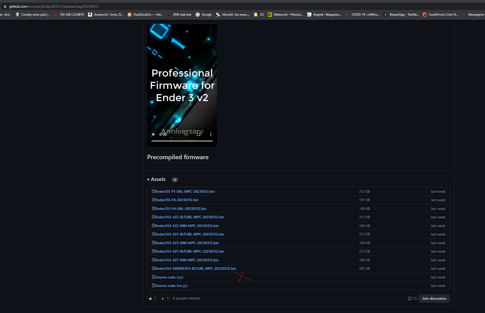Click the browser address bar URL
Image resolution: width=485 pixels, height=313 pixels.
[54, 6]
